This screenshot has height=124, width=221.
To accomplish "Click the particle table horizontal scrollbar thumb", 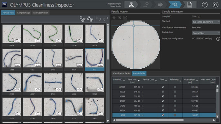I will point(150,120).
